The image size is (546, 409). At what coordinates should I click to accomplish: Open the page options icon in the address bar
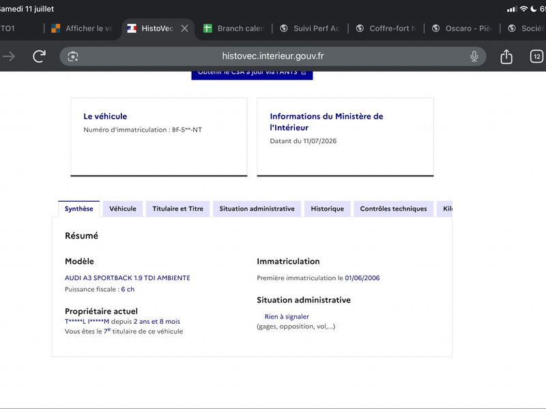(73, 57)
